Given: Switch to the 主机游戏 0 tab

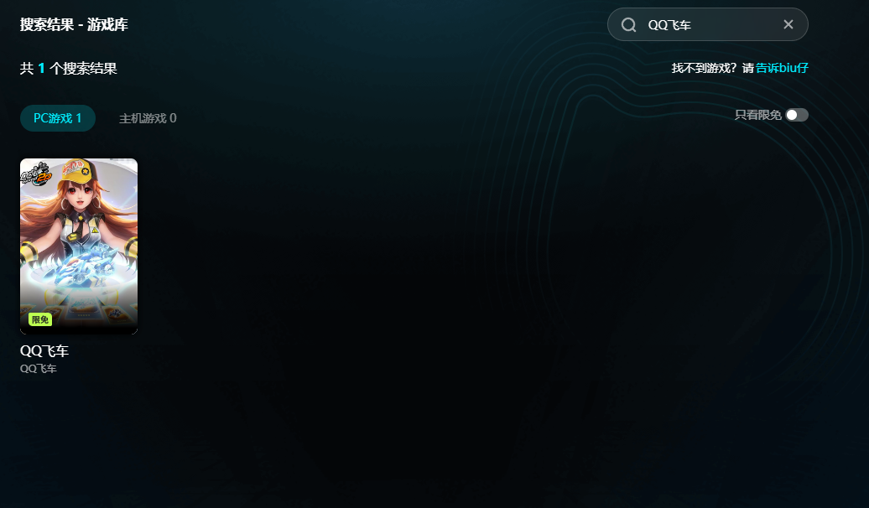Looking at the screenshot, I should [x=148, y=118].
